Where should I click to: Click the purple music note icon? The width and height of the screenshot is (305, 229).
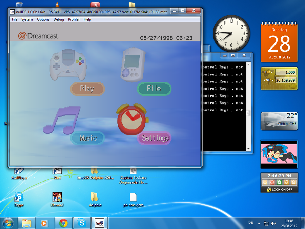point(61,120)
